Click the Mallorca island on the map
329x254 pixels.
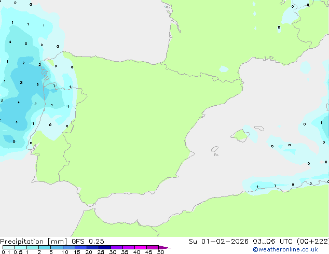240,135
